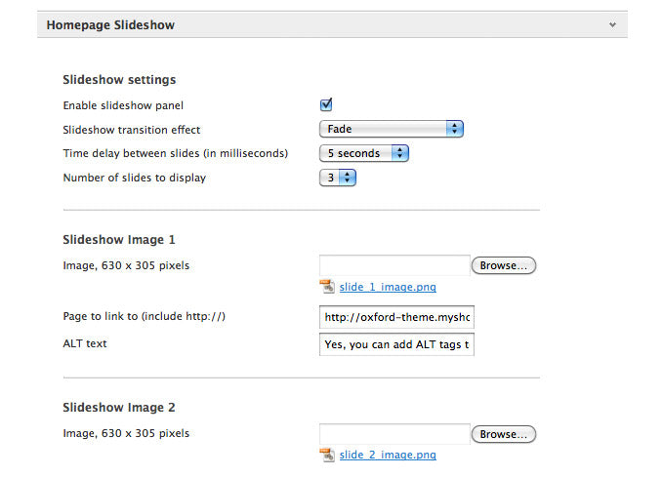Click the Slideshow settings heading
This screenshot has width=663, height=477.
point(119,79)
